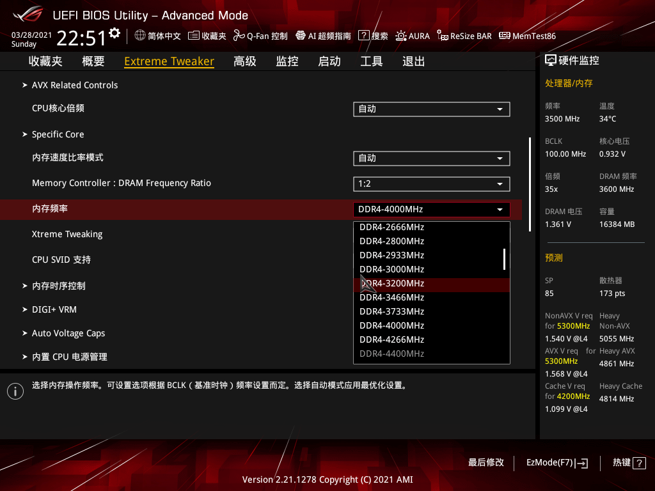The height and width of the screenshot is (491, 655).
Task: Click the 内存频率 DDR4-4000MHz dropdown
Action: click(432, 210)
